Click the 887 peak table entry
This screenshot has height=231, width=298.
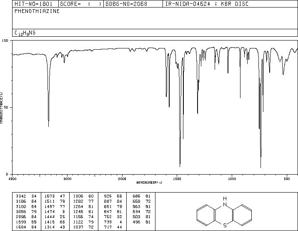tap(113, 201)
